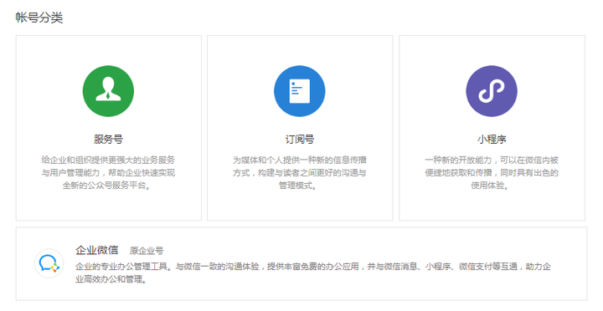Click the green 服务号 person icon
Image resolution: width=603 pixels, height=311 pixels.
[108, 91]
